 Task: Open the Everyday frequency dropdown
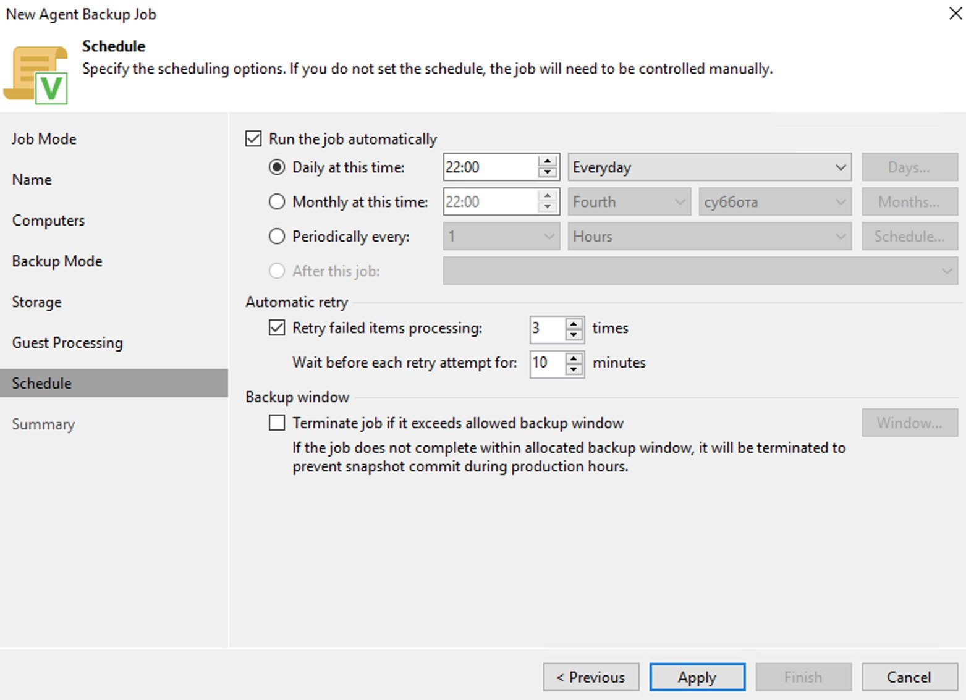coord(710,167)
